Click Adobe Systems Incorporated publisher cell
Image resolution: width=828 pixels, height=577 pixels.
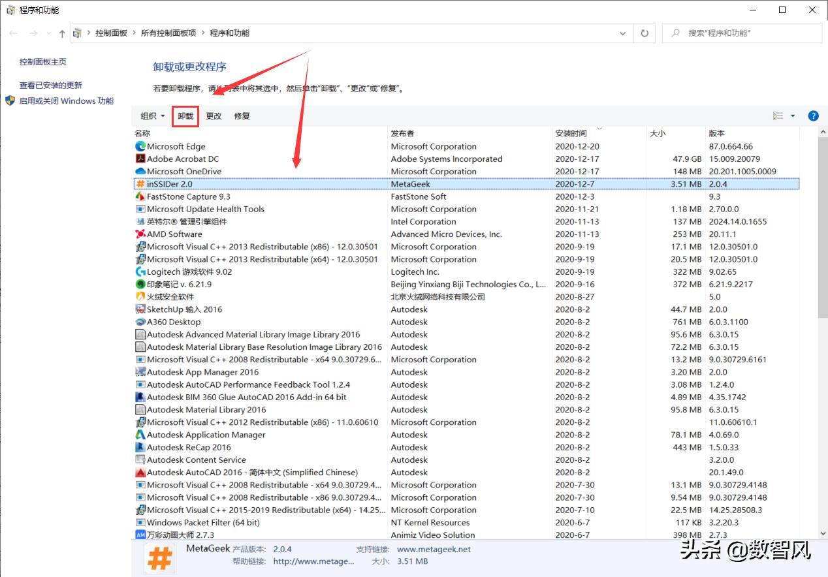tap(447, 159)
